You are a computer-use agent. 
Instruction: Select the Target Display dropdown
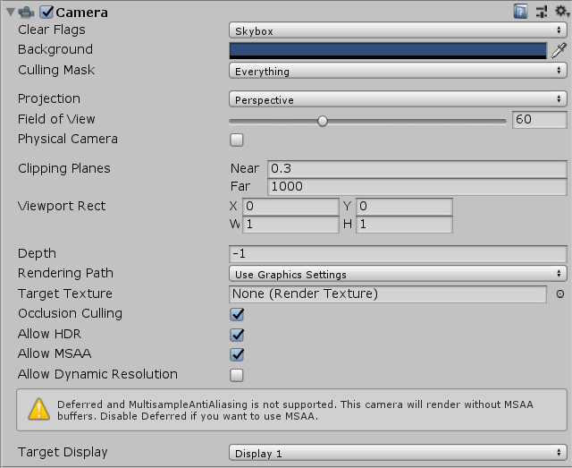coord(398,453)
